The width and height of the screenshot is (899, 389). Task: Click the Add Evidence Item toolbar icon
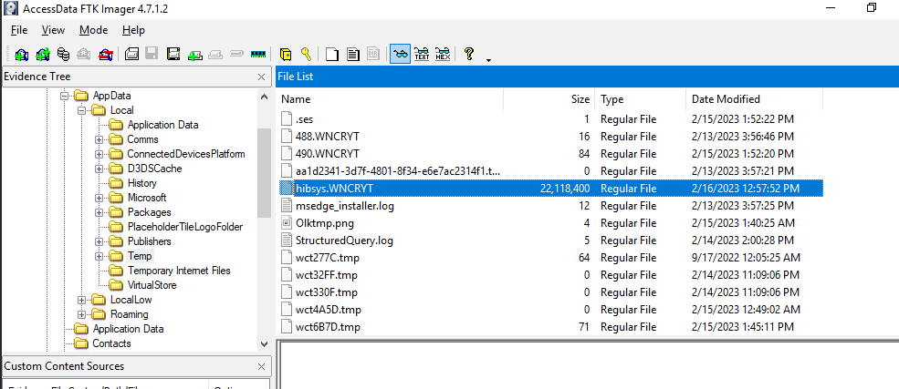(20, 54)
